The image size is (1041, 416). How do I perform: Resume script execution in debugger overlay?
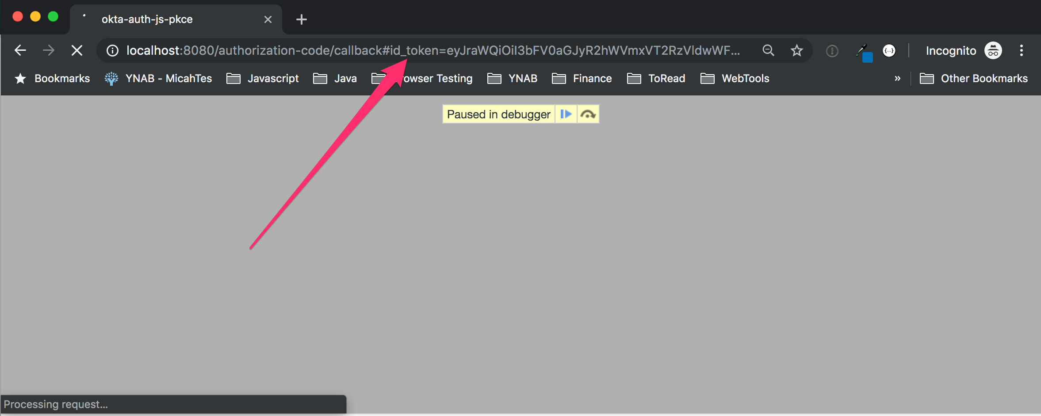[x=566, y=114]
